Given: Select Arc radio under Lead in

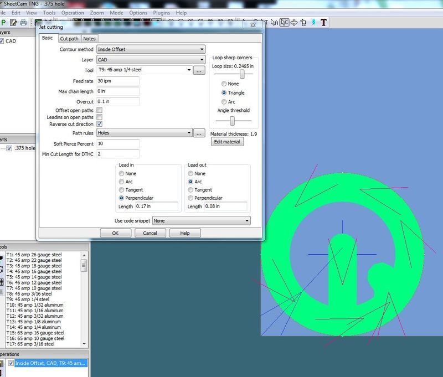Looking at the screenshot, I should pos(122,182).
